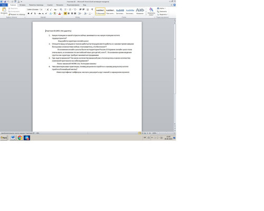The image size is (264, 211).
Task: Open the Вид ribbon tab
Action: (x=84, y=5)
